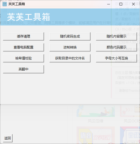Minimize the 芙芙工具箱 window
The width and height of the screenshot is (140, 144).
click(x=109, y=4)
